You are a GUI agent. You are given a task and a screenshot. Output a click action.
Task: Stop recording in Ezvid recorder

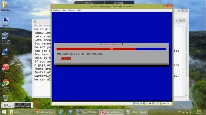pos(23,105)
